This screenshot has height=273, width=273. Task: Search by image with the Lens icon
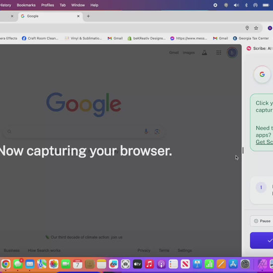[x=157, y=132]
